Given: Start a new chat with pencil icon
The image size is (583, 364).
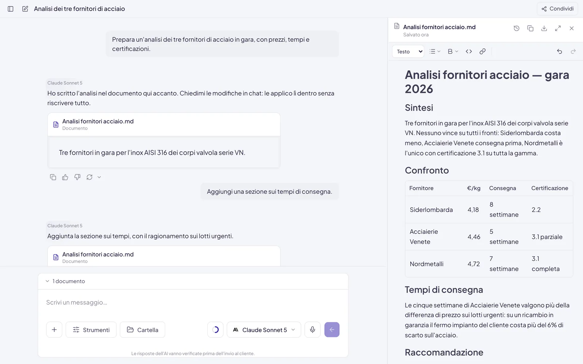Looking at the screenshot, I should pos(25,9).
